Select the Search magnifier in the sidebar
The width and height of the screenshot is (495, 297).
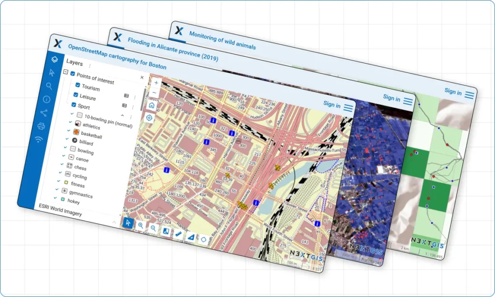click(49, 86)
